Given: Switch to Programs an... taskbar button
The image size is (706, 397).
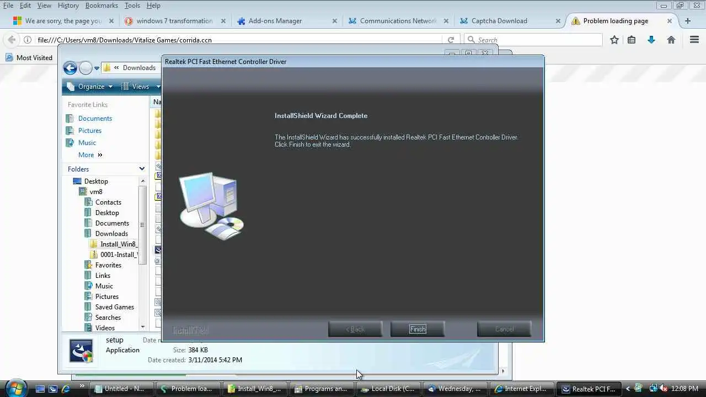Looking at the screenshot, I should 321,389.
